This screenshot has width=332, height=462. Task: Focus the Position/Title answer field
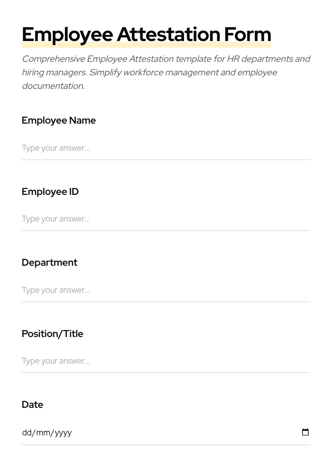point(135,361)
